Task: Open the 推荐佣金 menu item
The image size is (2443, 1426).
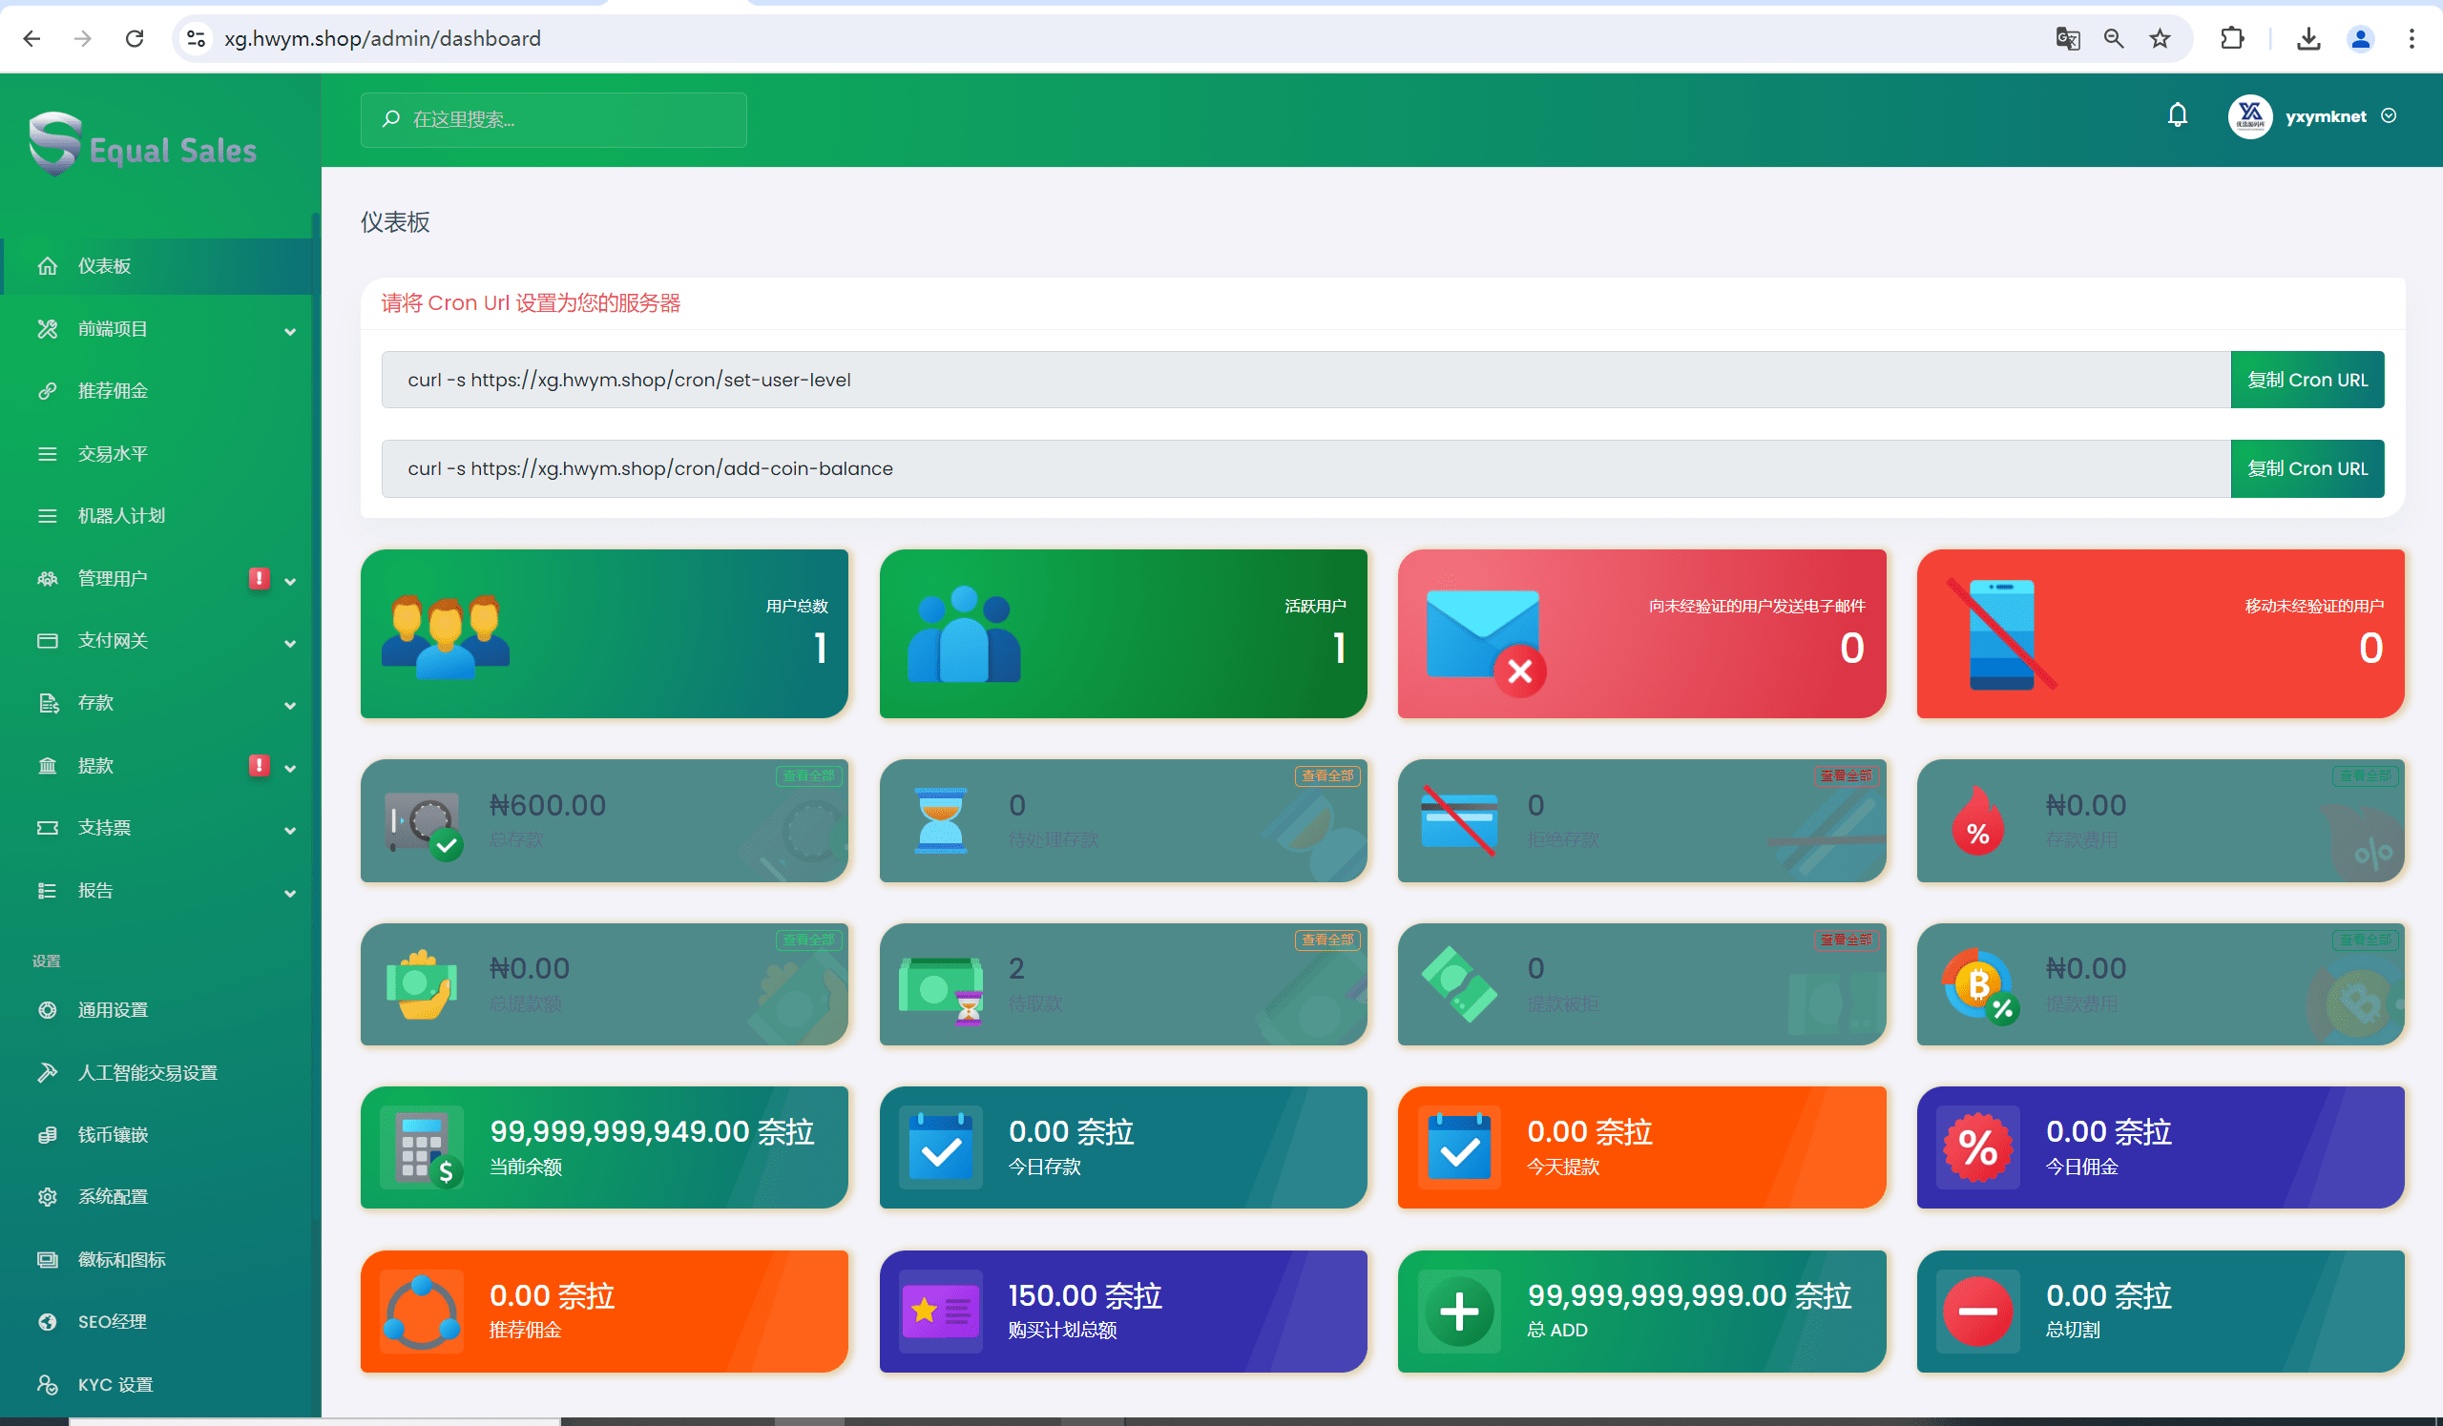Action: [x=113, y=391]
